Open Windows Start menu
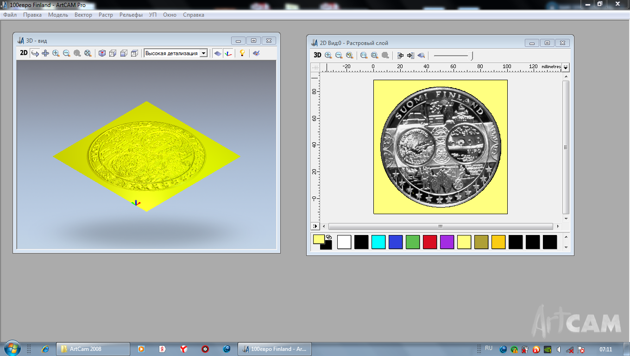630x356 pixels. (12, 349)
